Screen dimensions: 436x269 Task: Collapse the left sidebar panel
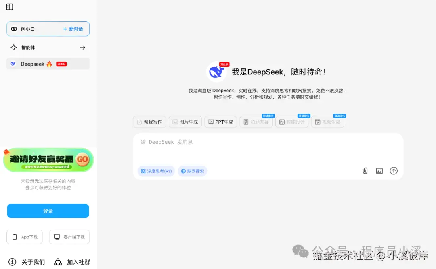click(9, 6)
